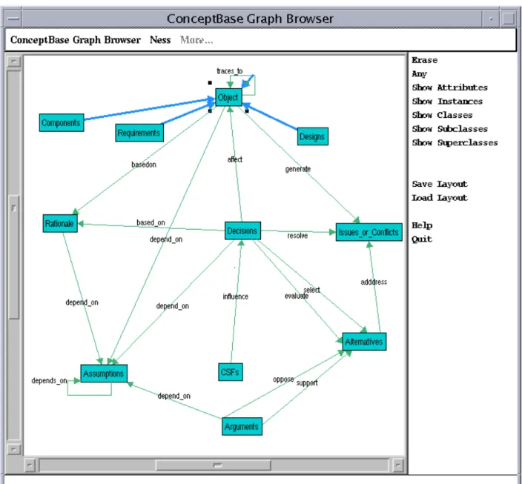The width and height of the screenshot is (522, 484).
Task: Click the select edge label
Action: pos(312,290)
